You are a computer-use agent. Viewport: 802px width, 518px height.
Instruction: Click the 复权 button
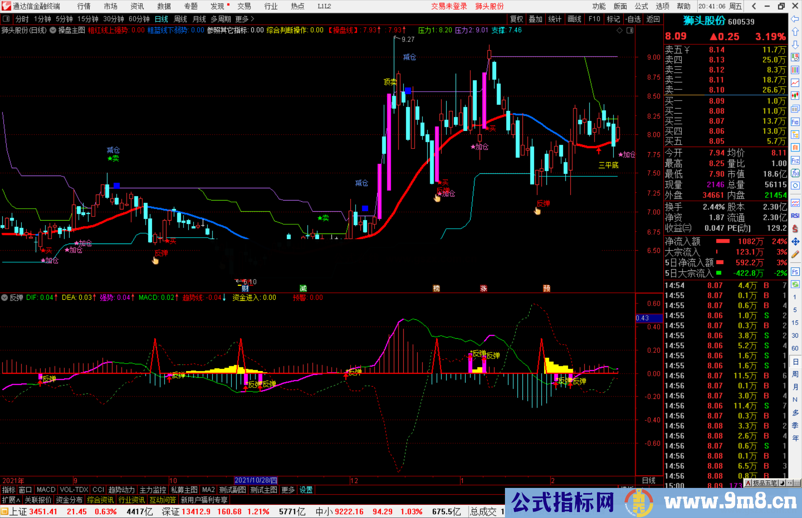click(x=516, y=19)
